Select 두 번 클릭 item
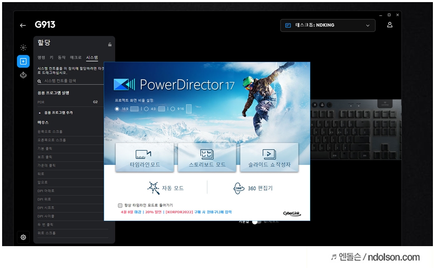Image resolution: width=435 pixels, height=268 pixels. (x=73, y=225)
